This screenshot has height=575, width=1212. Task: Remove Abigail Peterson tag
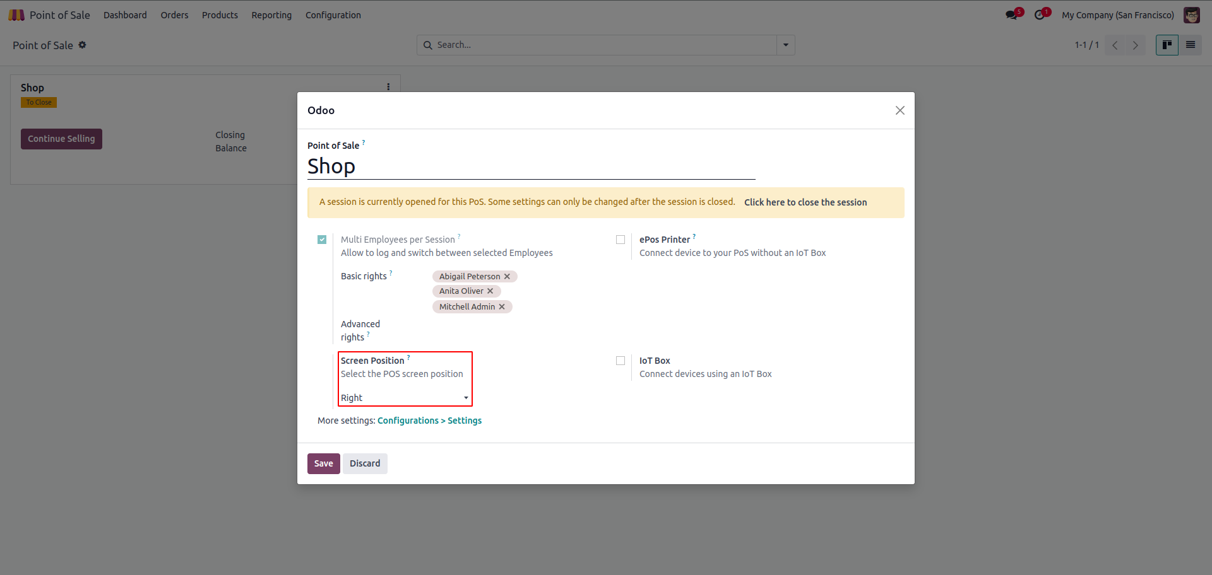tap(507, 277)
